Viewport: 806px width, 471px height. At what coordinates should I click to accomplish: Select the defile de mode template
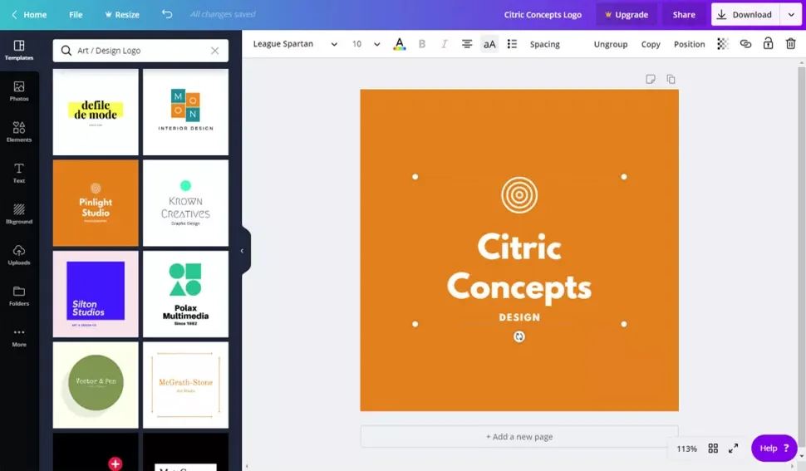[96, 112]
